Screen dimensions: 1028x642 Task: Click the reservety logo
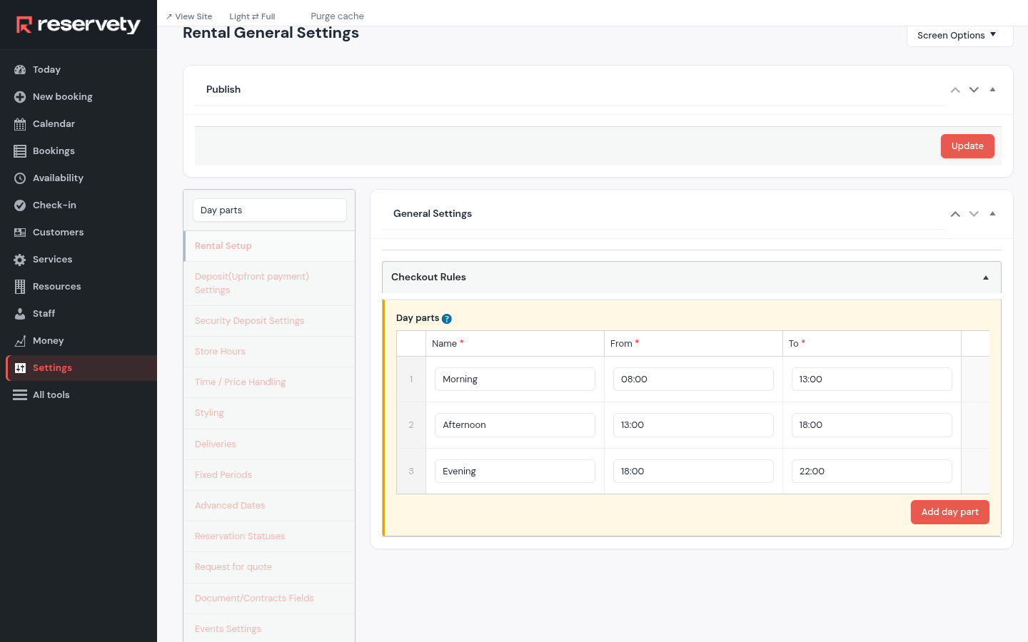click(79, 25)
